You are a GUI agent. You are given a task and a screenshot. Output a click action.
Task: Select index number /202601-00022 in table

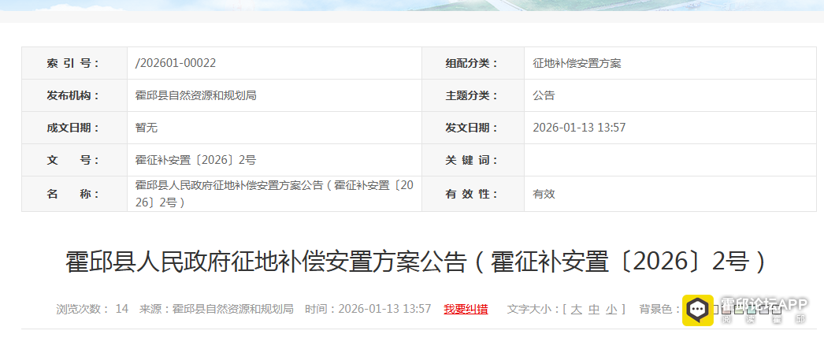pyautogui.click(x=176, y=63)
